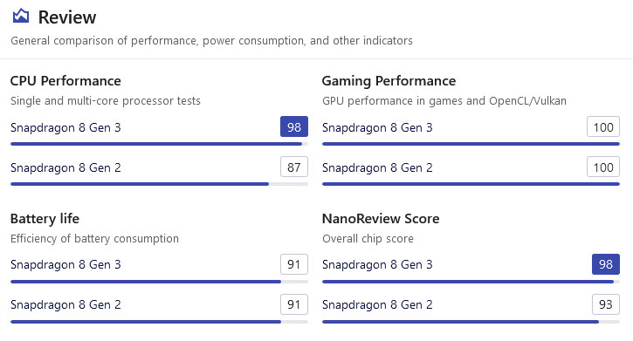This screenshot has width=633, height=341.
Task: Click the 93 NanoReview score badge
Action: 606,304
